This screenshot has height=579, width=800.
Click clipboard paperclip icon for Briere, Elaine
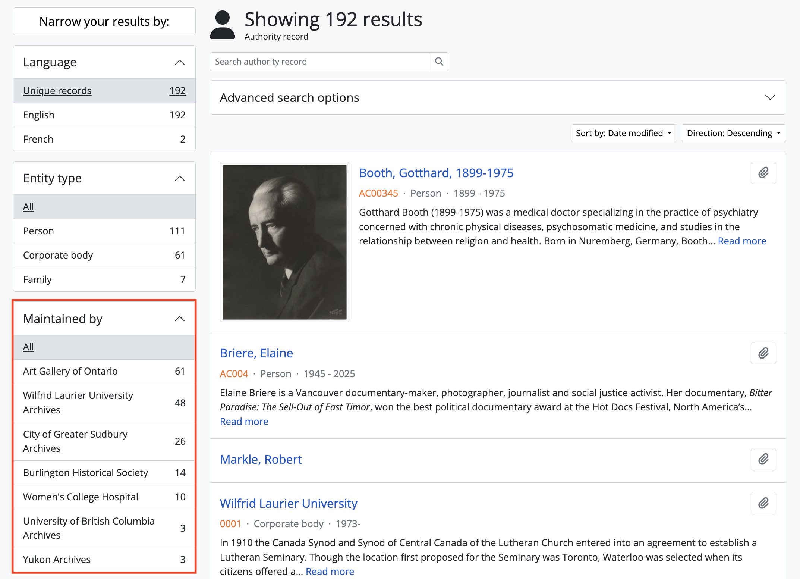click(763, 353)
